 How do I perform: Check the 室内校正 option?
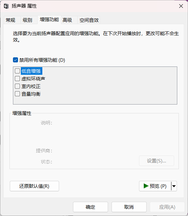(17, 86)
